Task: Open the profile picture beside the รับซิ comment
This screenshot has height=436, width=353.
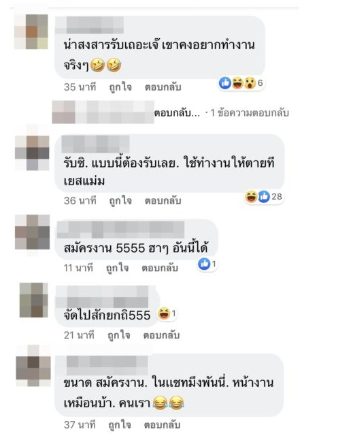Action: (x=32, y=153)
